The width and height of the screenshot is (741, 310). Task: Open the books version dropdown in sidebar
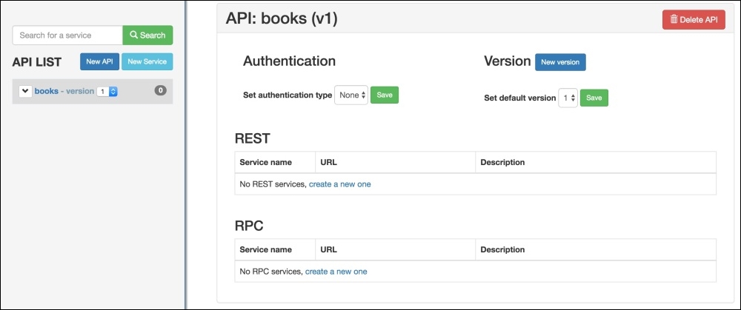107,92
